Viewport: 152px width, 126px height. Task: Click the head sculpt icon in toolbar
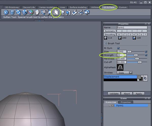coord(37,12)
